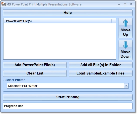Maximize the application window
Viewport: 137px width, 114px height.
point(125,4)
